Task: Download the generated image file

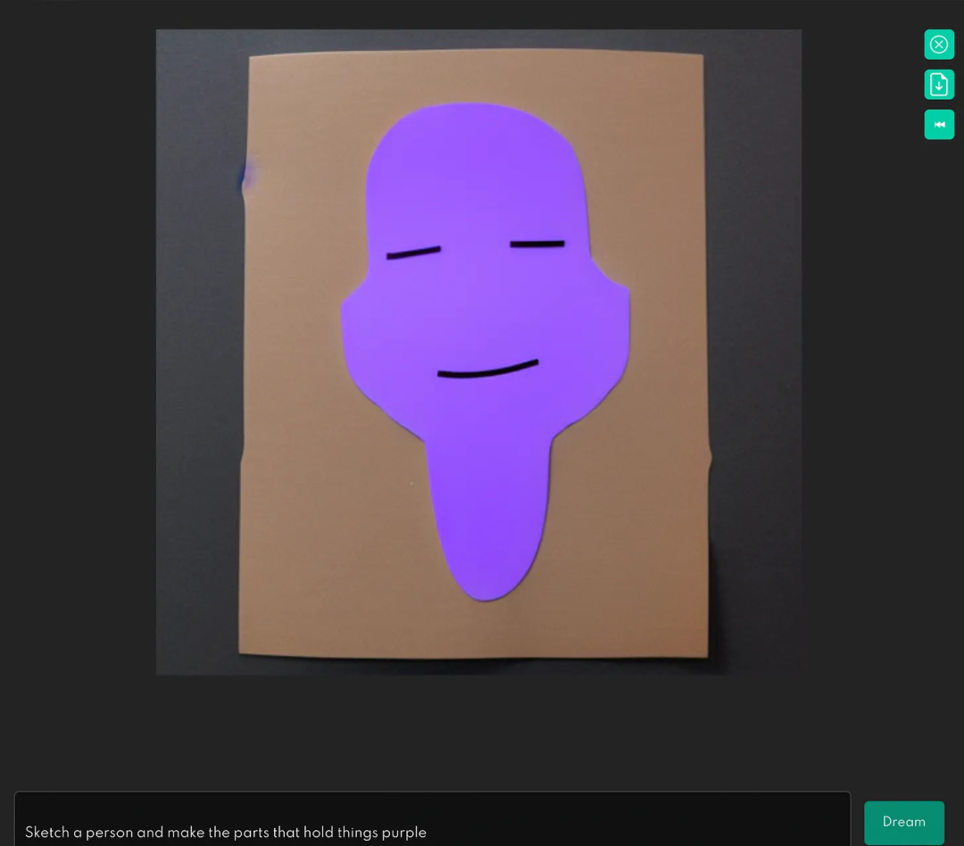Action: (939, 84)
